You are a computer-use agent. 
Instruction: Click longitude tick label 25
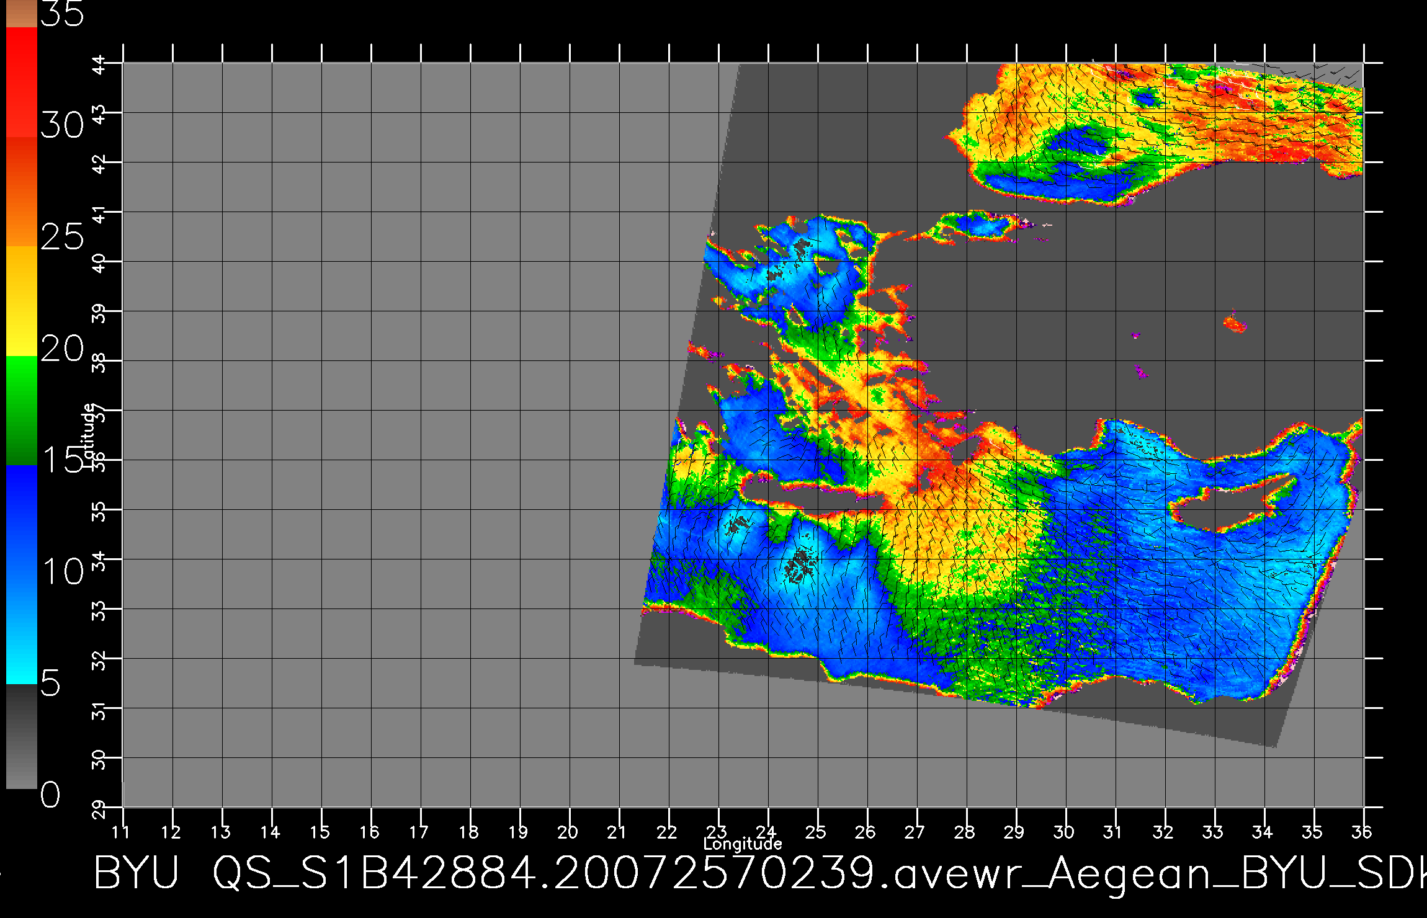coord(816,832)
